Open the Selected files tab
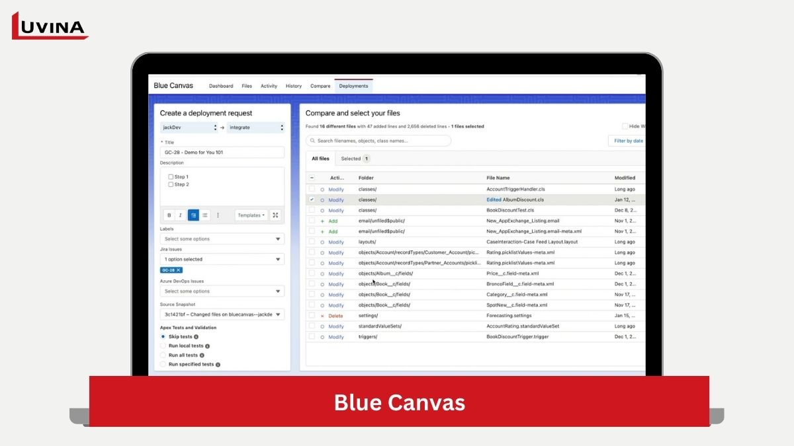 click(355, 159)
